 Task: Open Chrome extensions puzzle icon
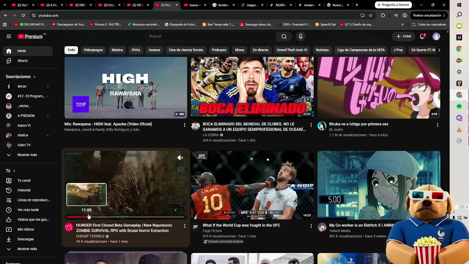click(x=383, y=15)
